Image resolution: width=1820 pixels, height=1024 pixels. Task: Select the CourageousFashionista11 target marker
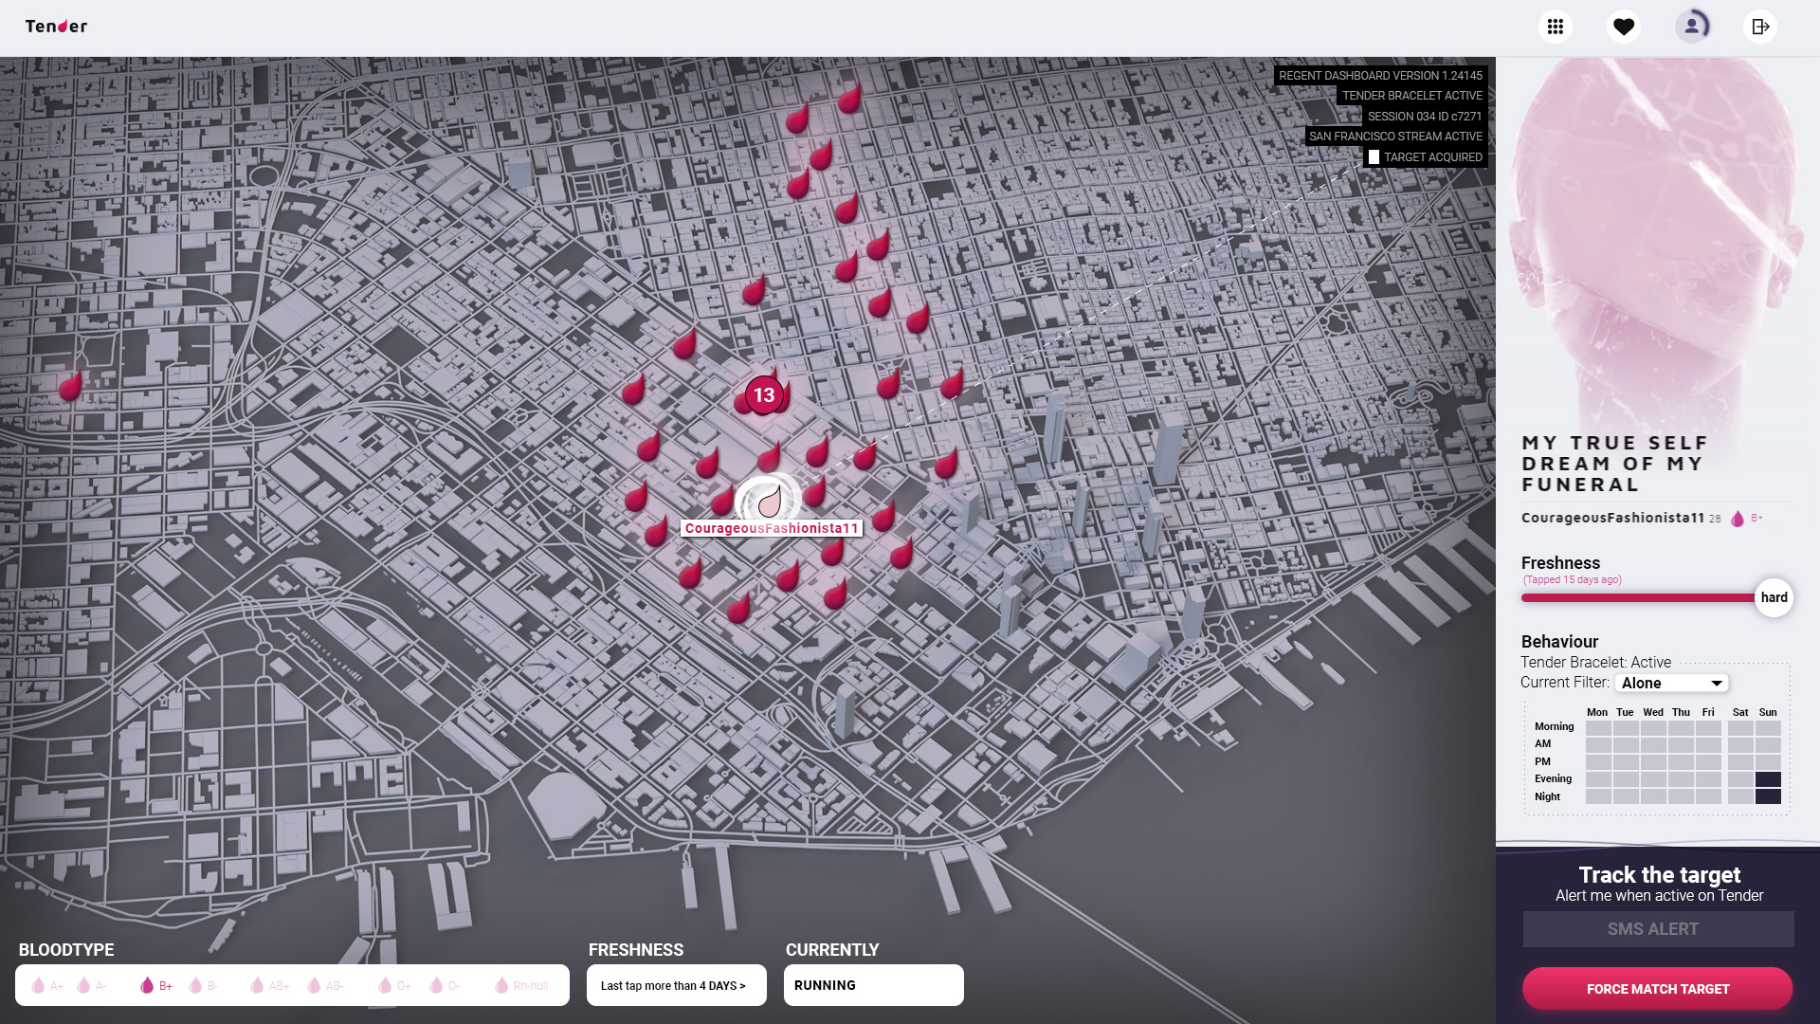[769, 500]
